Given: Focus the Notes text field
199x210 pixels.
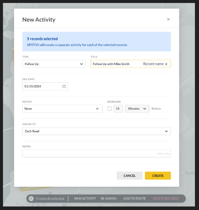Looking at the screenshot, I should coord(96,154).
